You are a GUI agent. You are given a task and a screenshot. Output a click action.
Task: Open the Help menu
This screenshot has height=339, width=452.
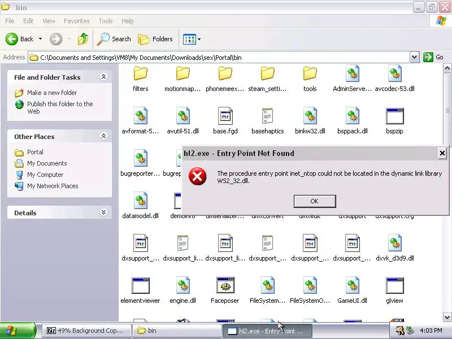(x=128, y=21)
